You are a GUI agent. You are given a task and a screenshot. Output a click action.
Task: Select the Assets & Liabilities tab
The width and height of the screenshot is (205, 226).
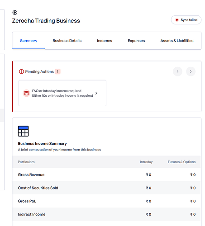point(177,41)
